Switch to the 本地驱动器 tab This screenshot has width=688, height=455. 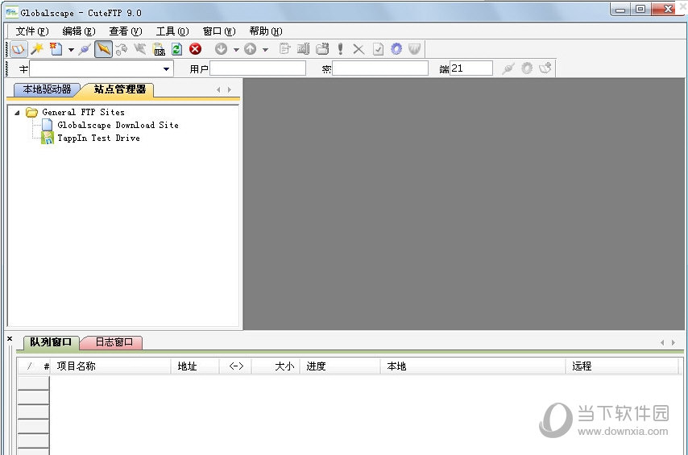pyautogui.click(x=47, y=89)
